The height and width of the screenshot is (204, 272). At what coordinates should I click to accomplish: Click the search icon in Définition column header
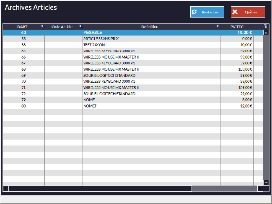(218, 27)
